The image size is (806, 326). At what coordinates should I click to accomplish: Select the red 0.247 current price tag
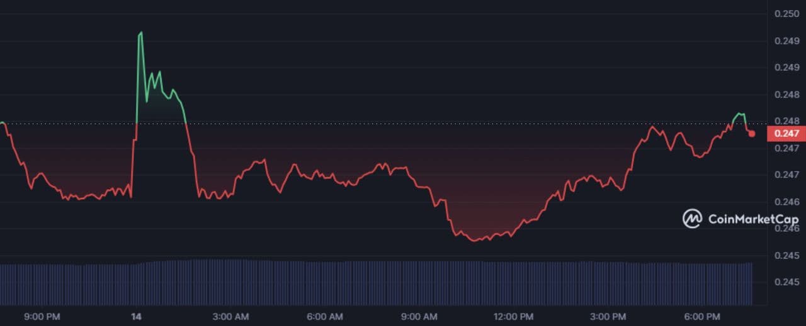tap(786, 133)
